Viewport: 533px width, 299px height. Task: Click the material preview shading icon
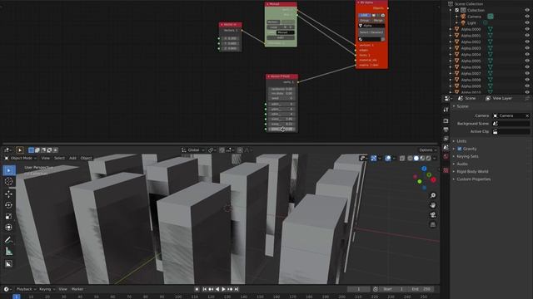point(422,159)
